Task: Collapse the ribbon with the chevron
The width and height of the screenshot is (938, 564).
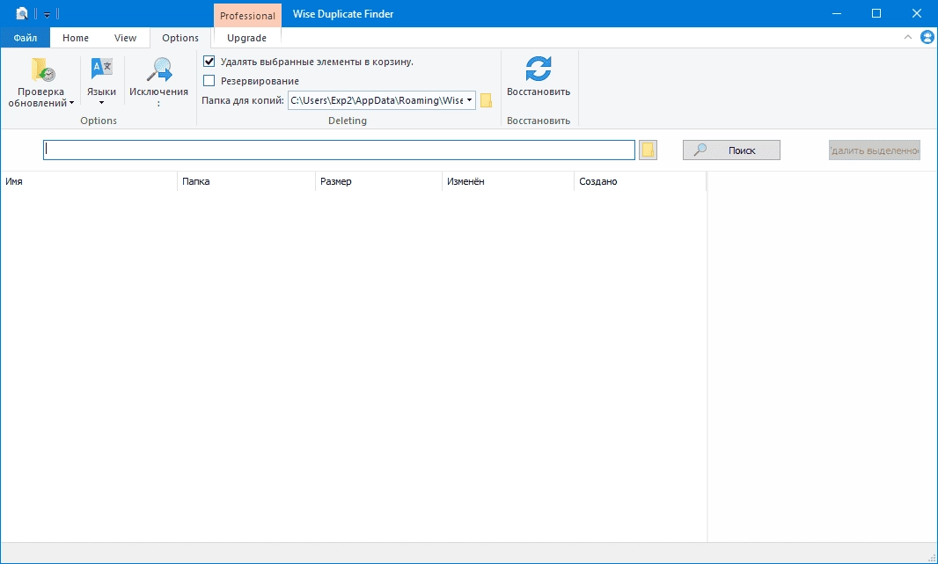Action: click(907, 37)
